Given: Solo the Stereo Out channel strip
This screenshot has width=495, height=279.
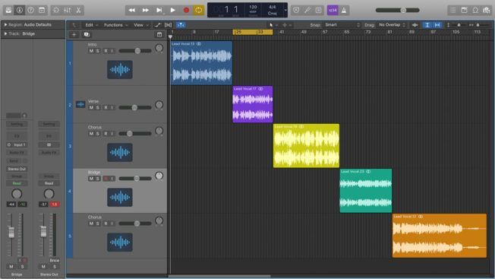Looking at the screenshot, I should (x=55, y=267).
